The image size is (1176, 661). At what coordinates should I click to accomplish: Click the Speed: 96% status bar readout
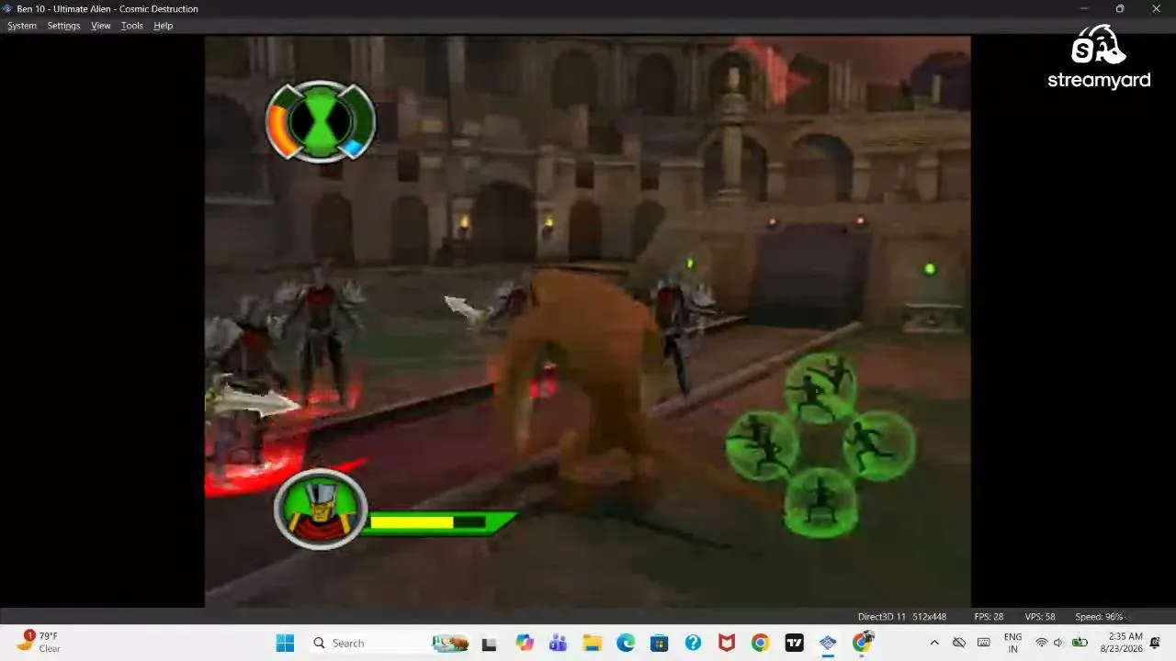pos(1100,617)
